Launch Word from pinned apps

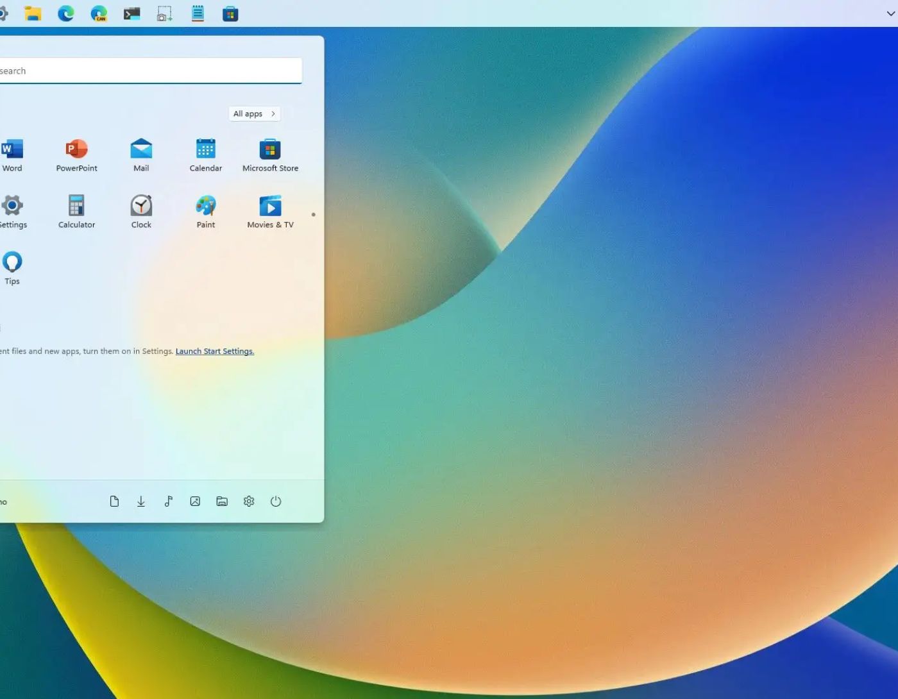[x=12, y=156]
